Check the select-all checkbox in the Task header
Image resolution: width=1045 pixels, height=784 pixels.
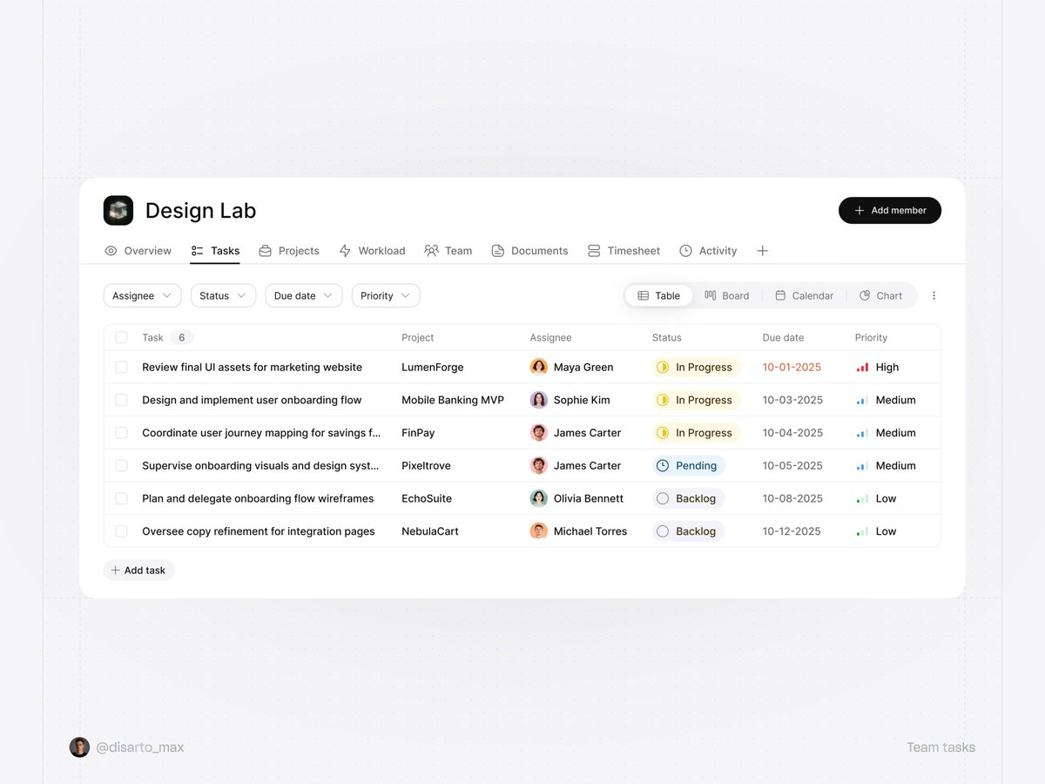pos(121,337)
